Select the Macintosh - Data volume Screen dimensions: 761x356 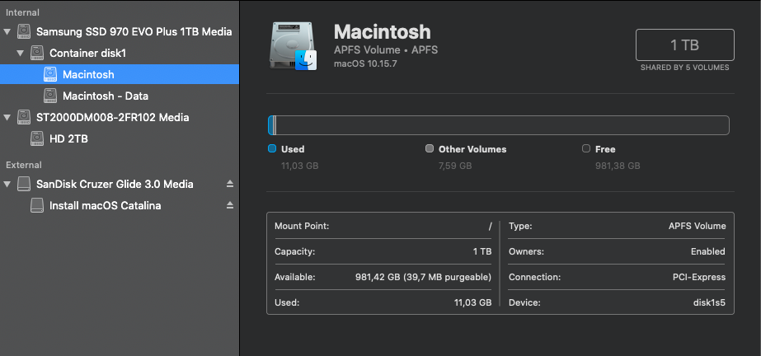120,96
